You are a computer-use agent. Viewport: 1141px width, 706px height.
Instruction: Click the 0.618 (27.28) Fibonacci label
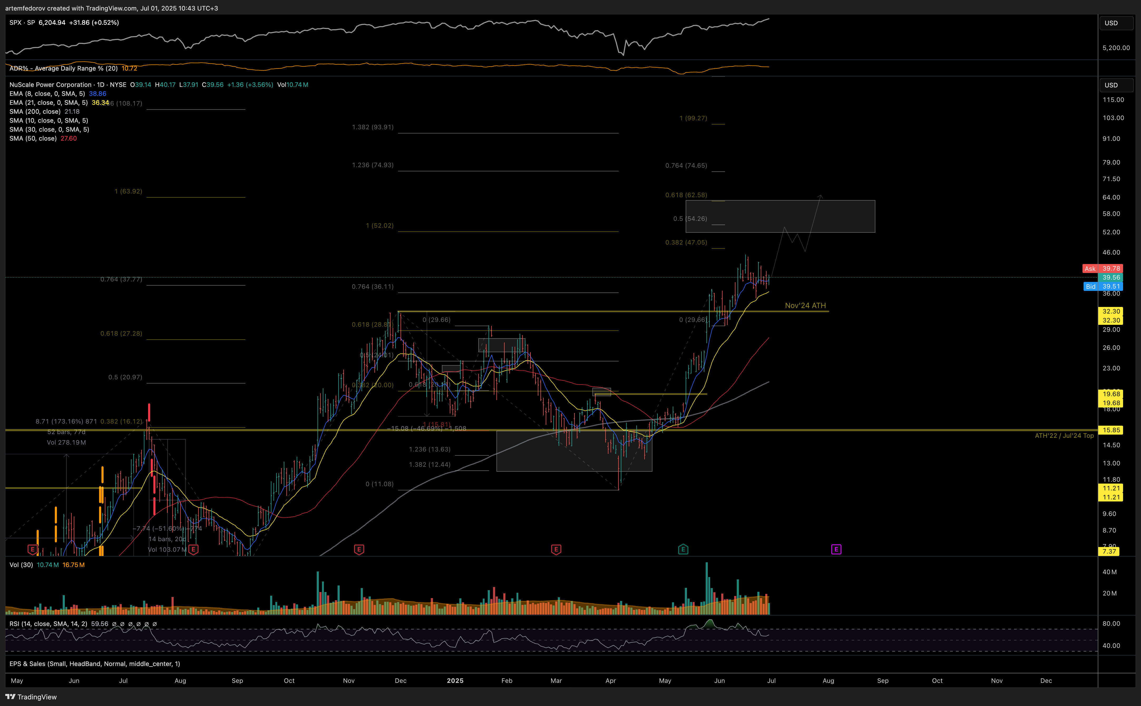point(121,333)
